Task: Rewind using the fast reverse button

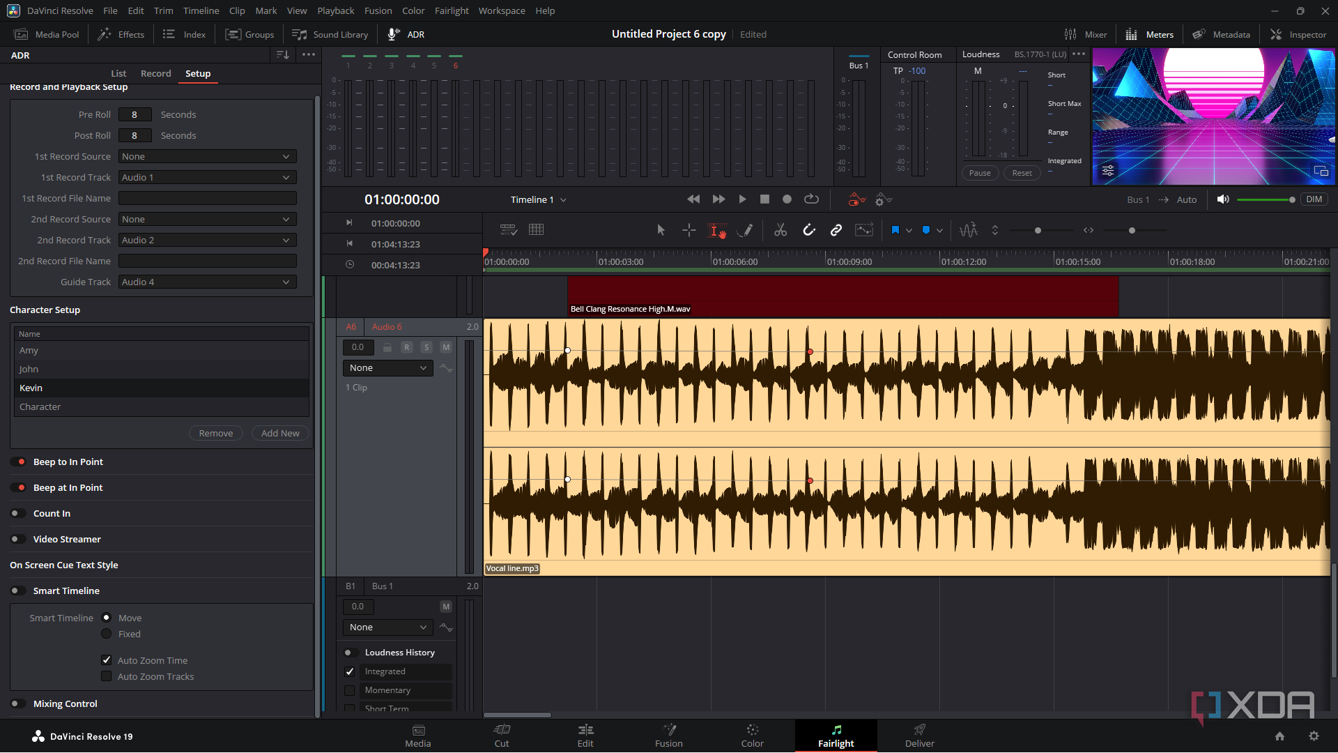Action: 693,199
